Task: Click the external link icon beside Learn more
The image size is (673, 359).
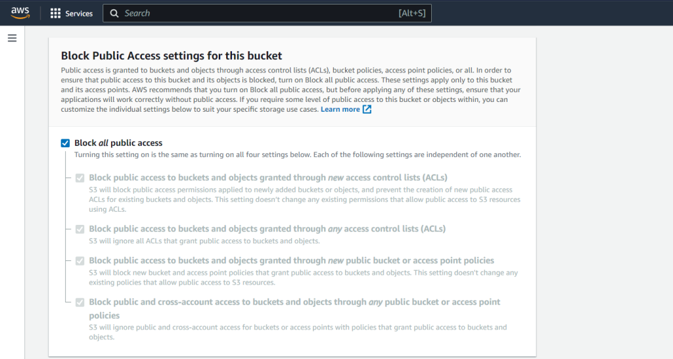Action: [x=367, y=109]
